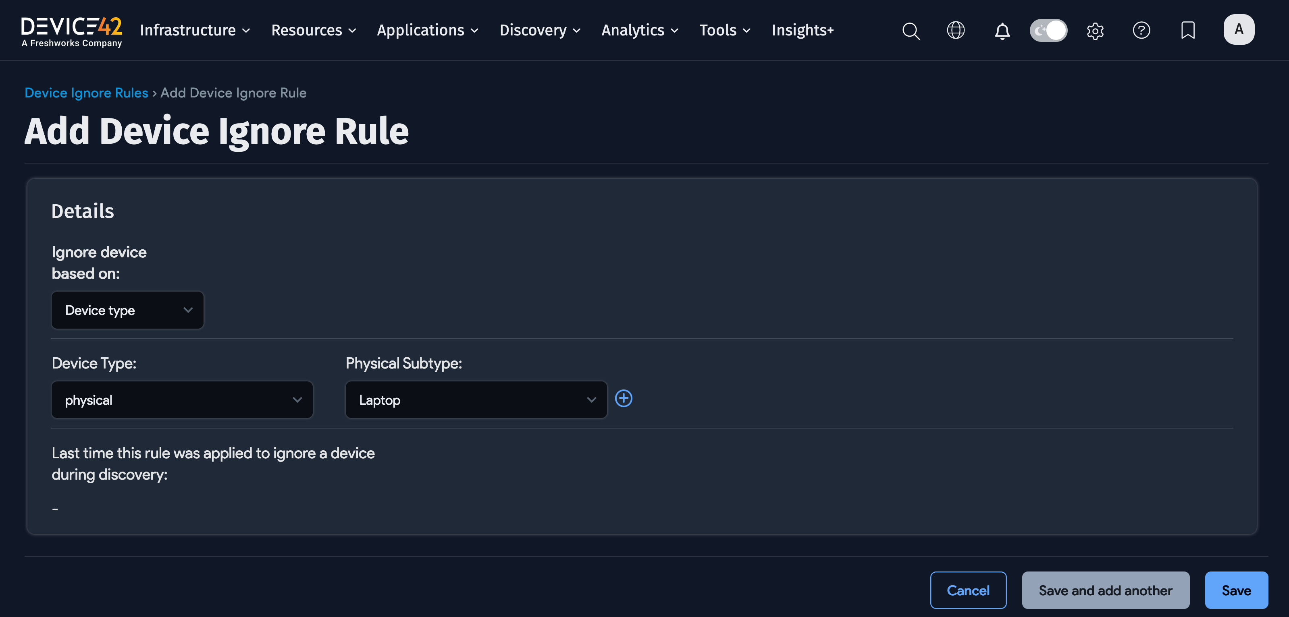Image resolution: width=1289 pixels, height=617 pixels.
Task: Open the search magnifier icon
Action: [911, 31]
